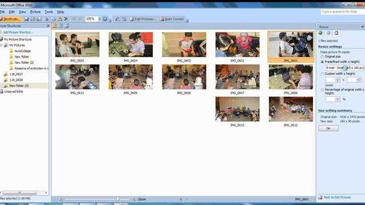Click the Rotate Left icon
This screenshot has width=365, height=205.
pos(117,19)
